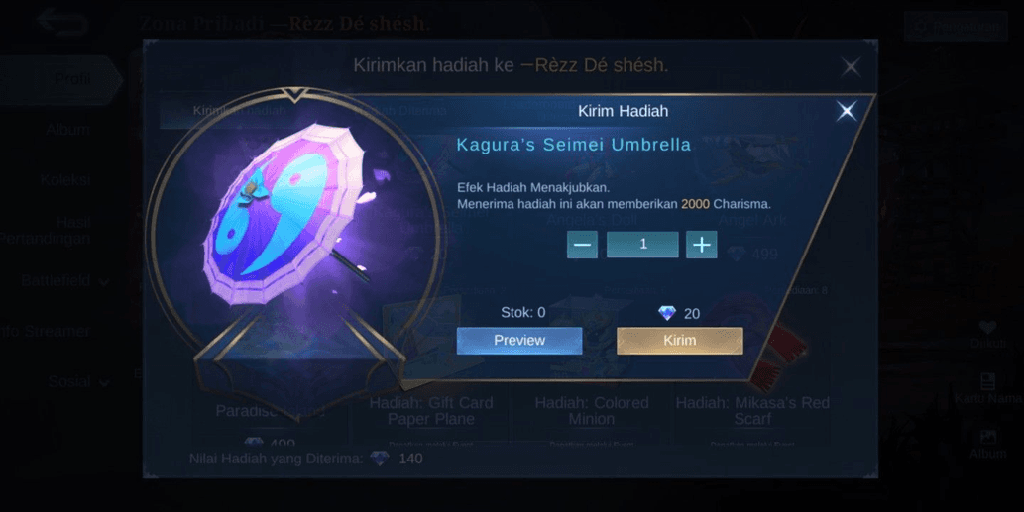Click the Preview button

click(x=519, y=341)
